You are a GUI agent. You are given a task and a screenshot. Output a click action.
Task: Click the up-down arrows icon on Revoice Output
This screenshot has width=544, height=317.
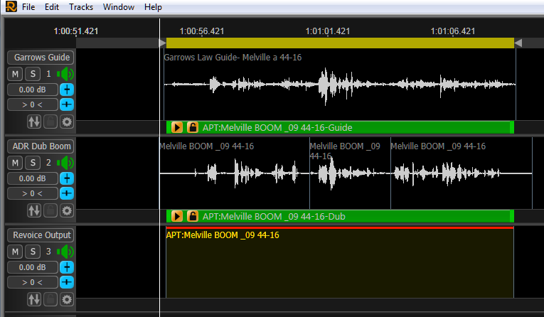pyautogui.click(x=33, y=299)
